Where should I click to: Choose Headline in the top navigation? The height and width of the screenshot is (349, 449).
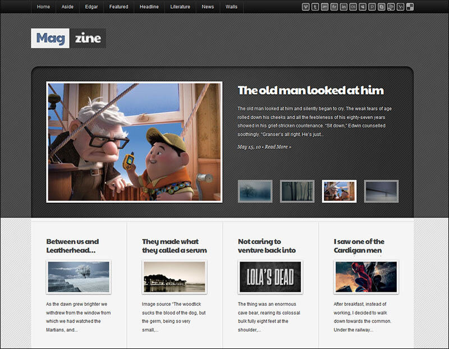pyautogui.click(x=149, y=7)
